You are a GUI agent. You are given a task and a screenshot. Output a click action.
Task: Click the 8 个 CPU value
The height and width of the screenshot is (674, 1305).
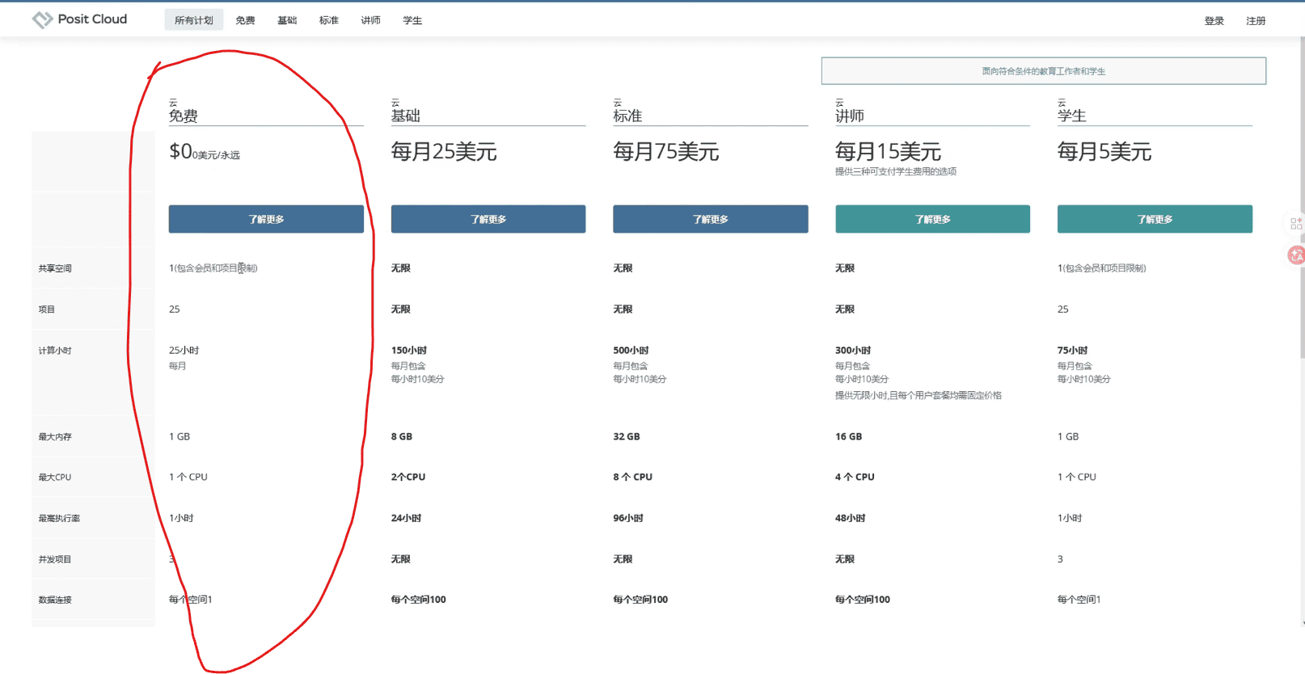[x=633, y=477]
